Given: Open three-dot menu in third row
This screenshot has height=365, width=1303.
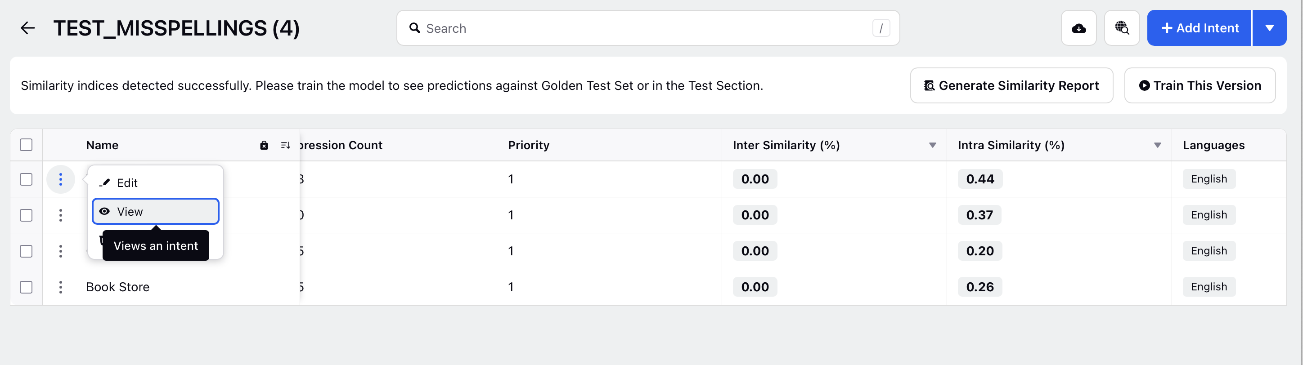Looking at the screenshot, I should click(61, 251).
